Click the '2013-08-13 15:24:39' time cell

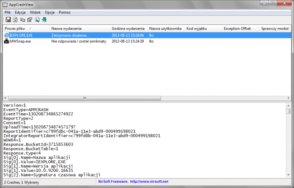tap(128, 41)
